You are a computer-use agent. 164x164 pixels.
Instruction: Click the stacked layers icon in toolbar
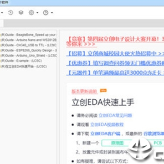tap(21, 13)
